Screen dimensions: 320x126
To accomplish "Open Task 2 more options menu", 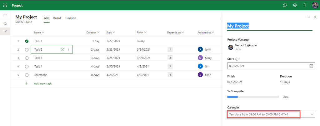I will point(68,49).
